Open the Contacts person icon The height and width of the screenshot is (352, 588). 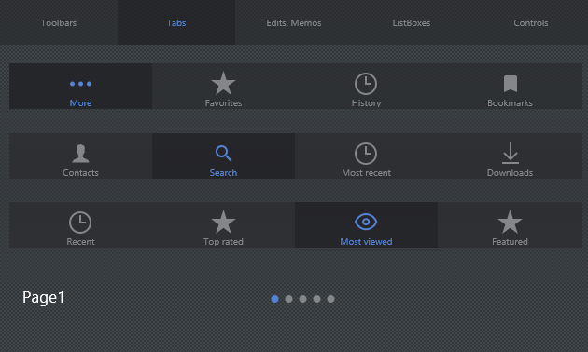tap(80, 154)
